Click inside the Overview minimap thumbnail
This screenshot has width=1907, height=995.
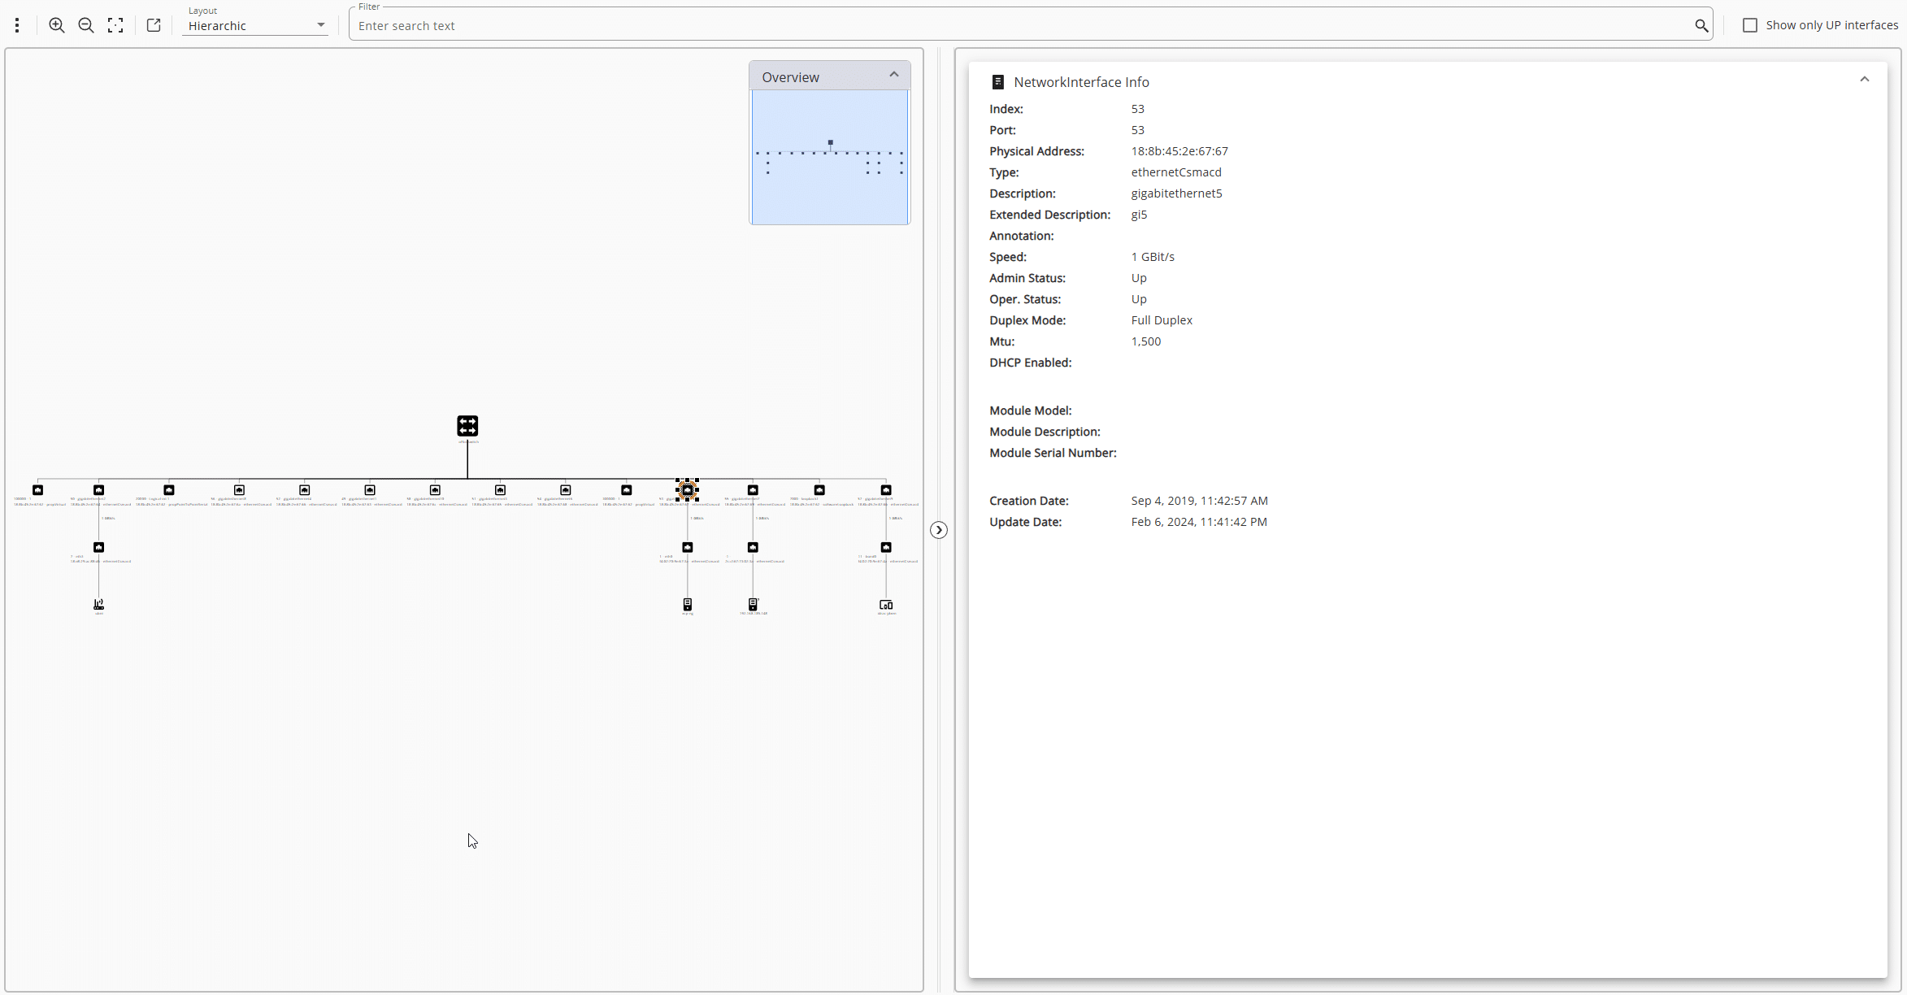click(x=829, y=157)
